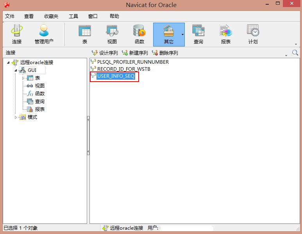Open the 查询 (Query) toolbar icon
The width and height of the screenshot is (302, 234).
(198, 34)
